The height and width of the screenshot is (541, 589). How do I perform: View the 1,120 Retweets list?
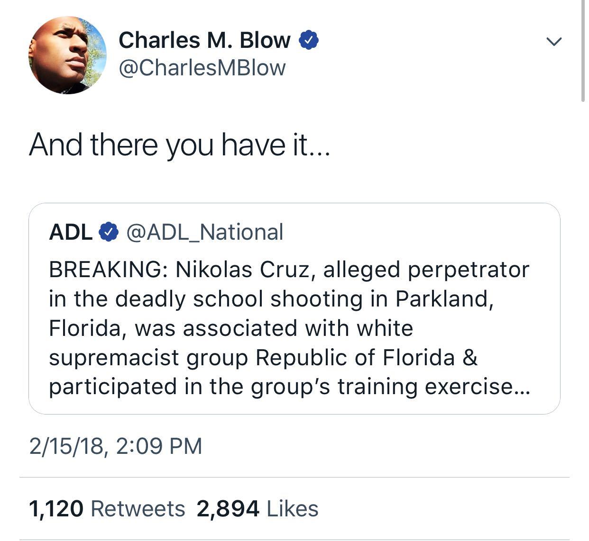(x=107, y=509)
